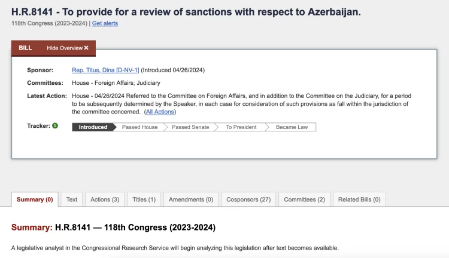Click the Became Law tracker step
The image size is (449, 258).
290,127
